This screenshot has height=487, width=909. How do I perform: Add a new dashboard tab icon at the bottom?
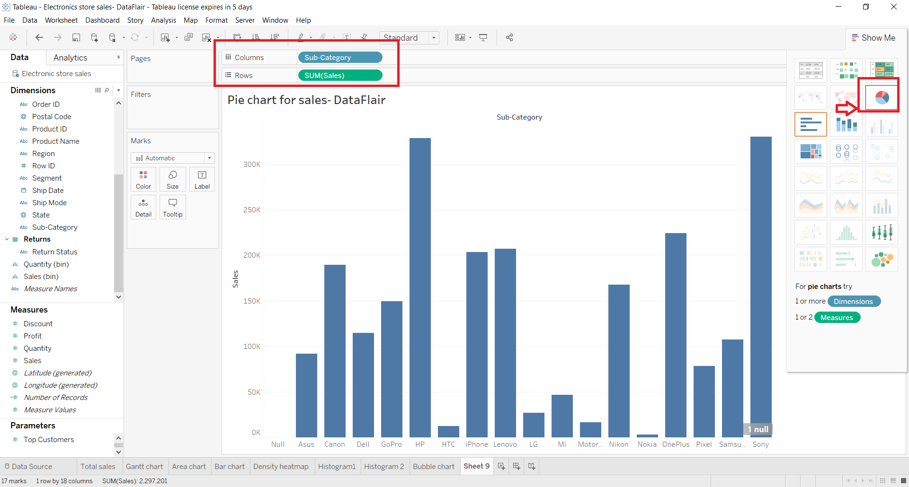pos(517,466)
